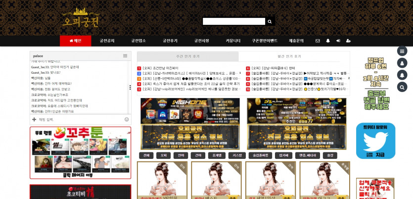The height and width of the screenshot is (199, 413).
Task: Open the emoji picker in chat input
Action: tap(127, 119)
